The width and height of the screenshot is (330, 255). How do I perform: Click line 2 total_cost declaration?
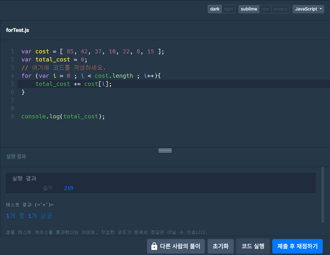click(x=54, y=59)
